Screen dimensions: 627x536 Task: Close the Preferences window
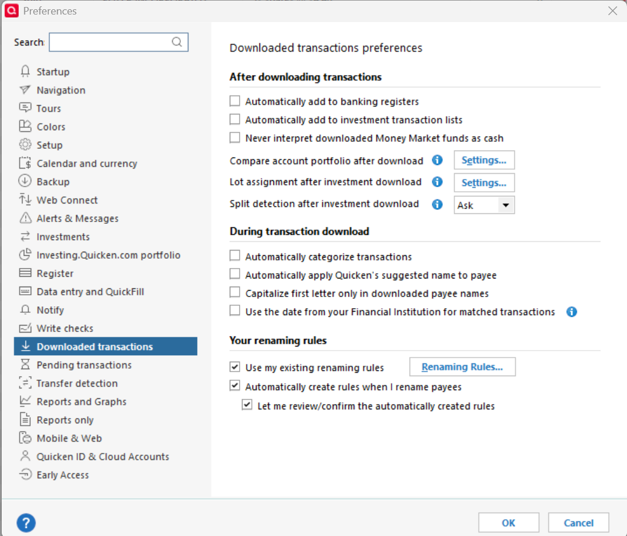coord(612,11)
